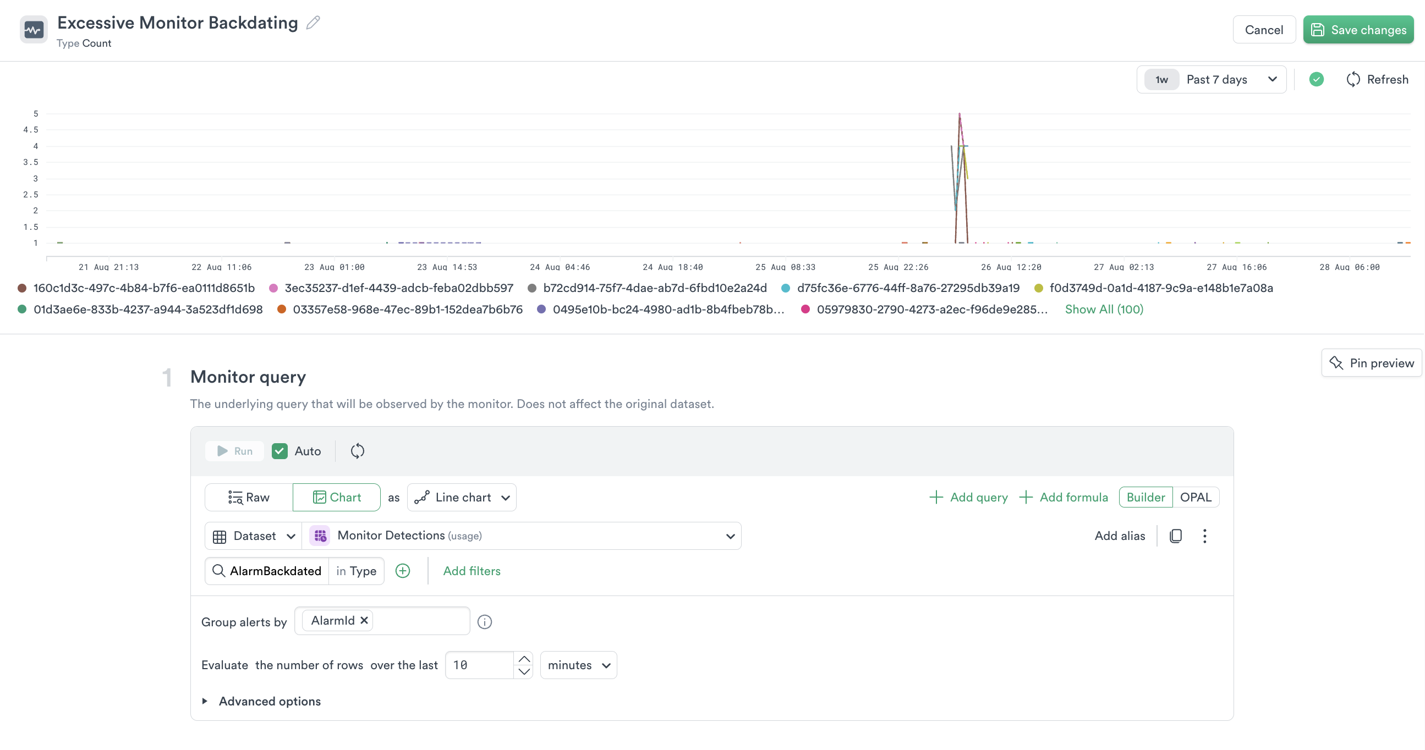
Task: Open the three-dot query options menu
Action: pyautogui.click(x=1204, y=536)
